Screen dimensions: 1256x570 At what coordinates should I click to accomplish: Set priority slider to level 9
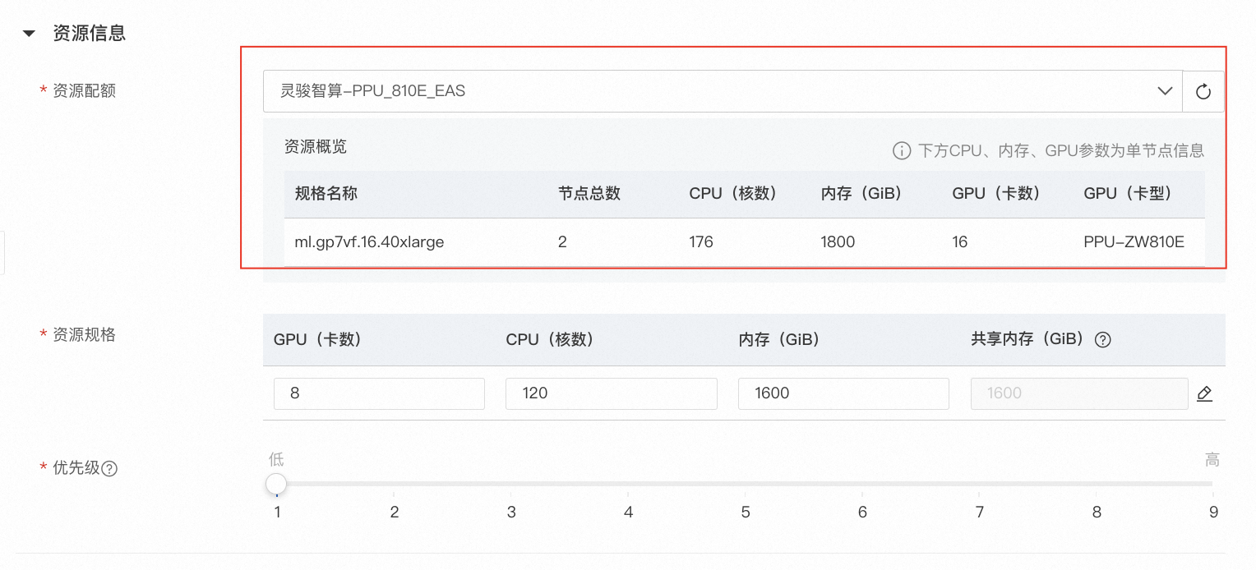click(1212, 485)
